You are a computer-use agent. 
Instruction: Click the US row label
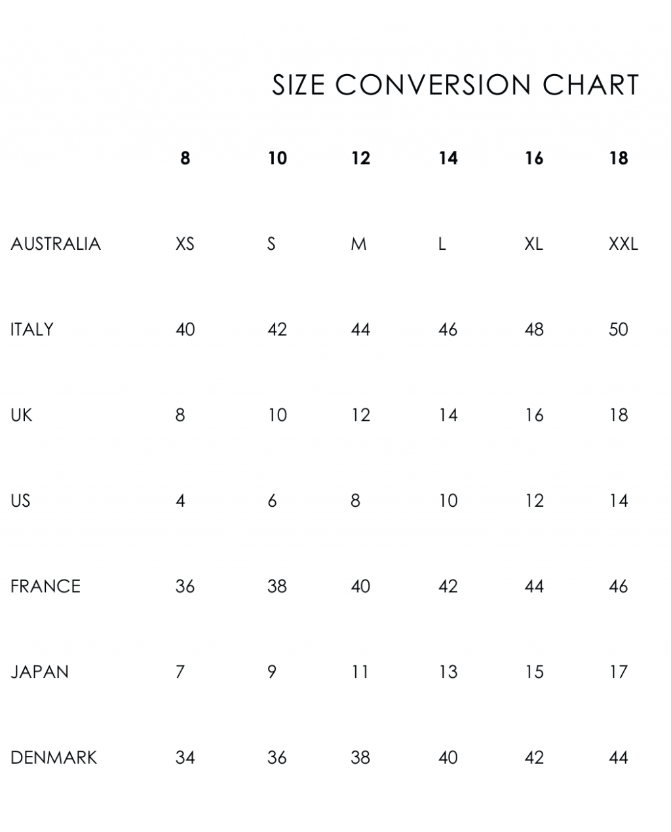[x=20, y=501]
